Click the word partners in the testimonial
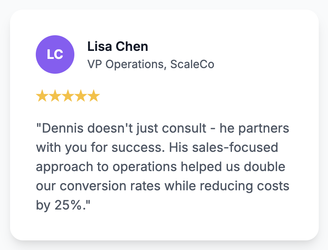The width and height of the screenshot is (328, 250). 264,129
